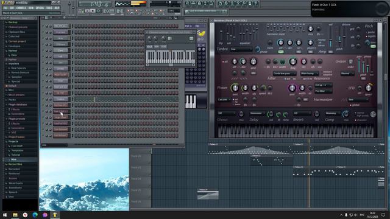Viewport: 390px width, 219px height.
Task: Open the OPTIONS menu
Action: click(x=40, y=8)
